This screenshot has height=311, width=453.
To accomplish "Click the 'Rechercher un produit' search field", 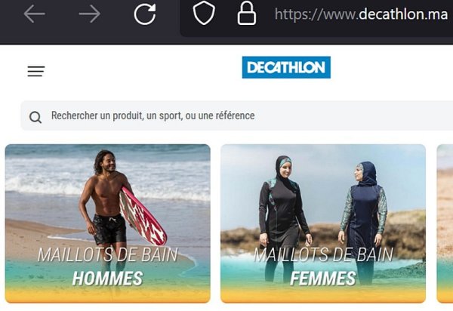I will [237, 115].
